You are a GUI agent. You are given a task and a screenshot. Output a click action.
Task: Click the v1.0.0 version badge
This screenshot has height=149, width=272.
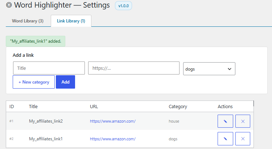coord(123,6)
